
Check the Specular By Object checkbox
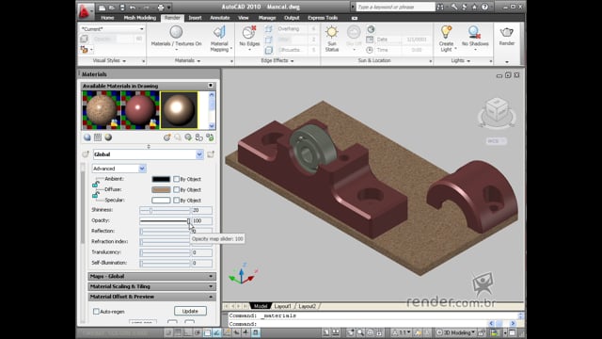[x=176, y=201]
